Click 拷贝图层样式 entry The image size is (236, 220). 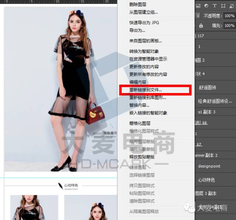coord(142,186)
